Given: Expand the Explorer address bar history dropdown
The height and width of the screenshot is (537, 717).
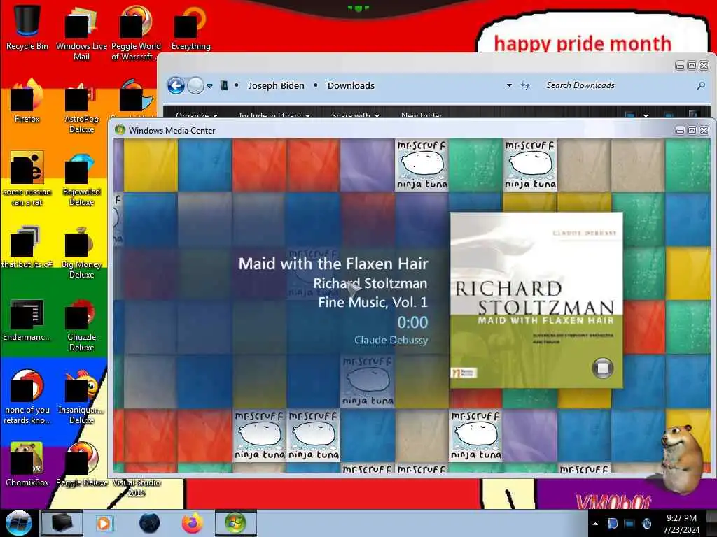Looking at the screenshot, I should [509, 85].
